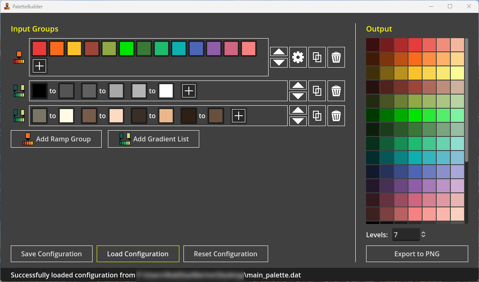Viewport: 479px width, 282px height.
Task: Select the bright green ramp swatch
Action: tap(127, 49)
